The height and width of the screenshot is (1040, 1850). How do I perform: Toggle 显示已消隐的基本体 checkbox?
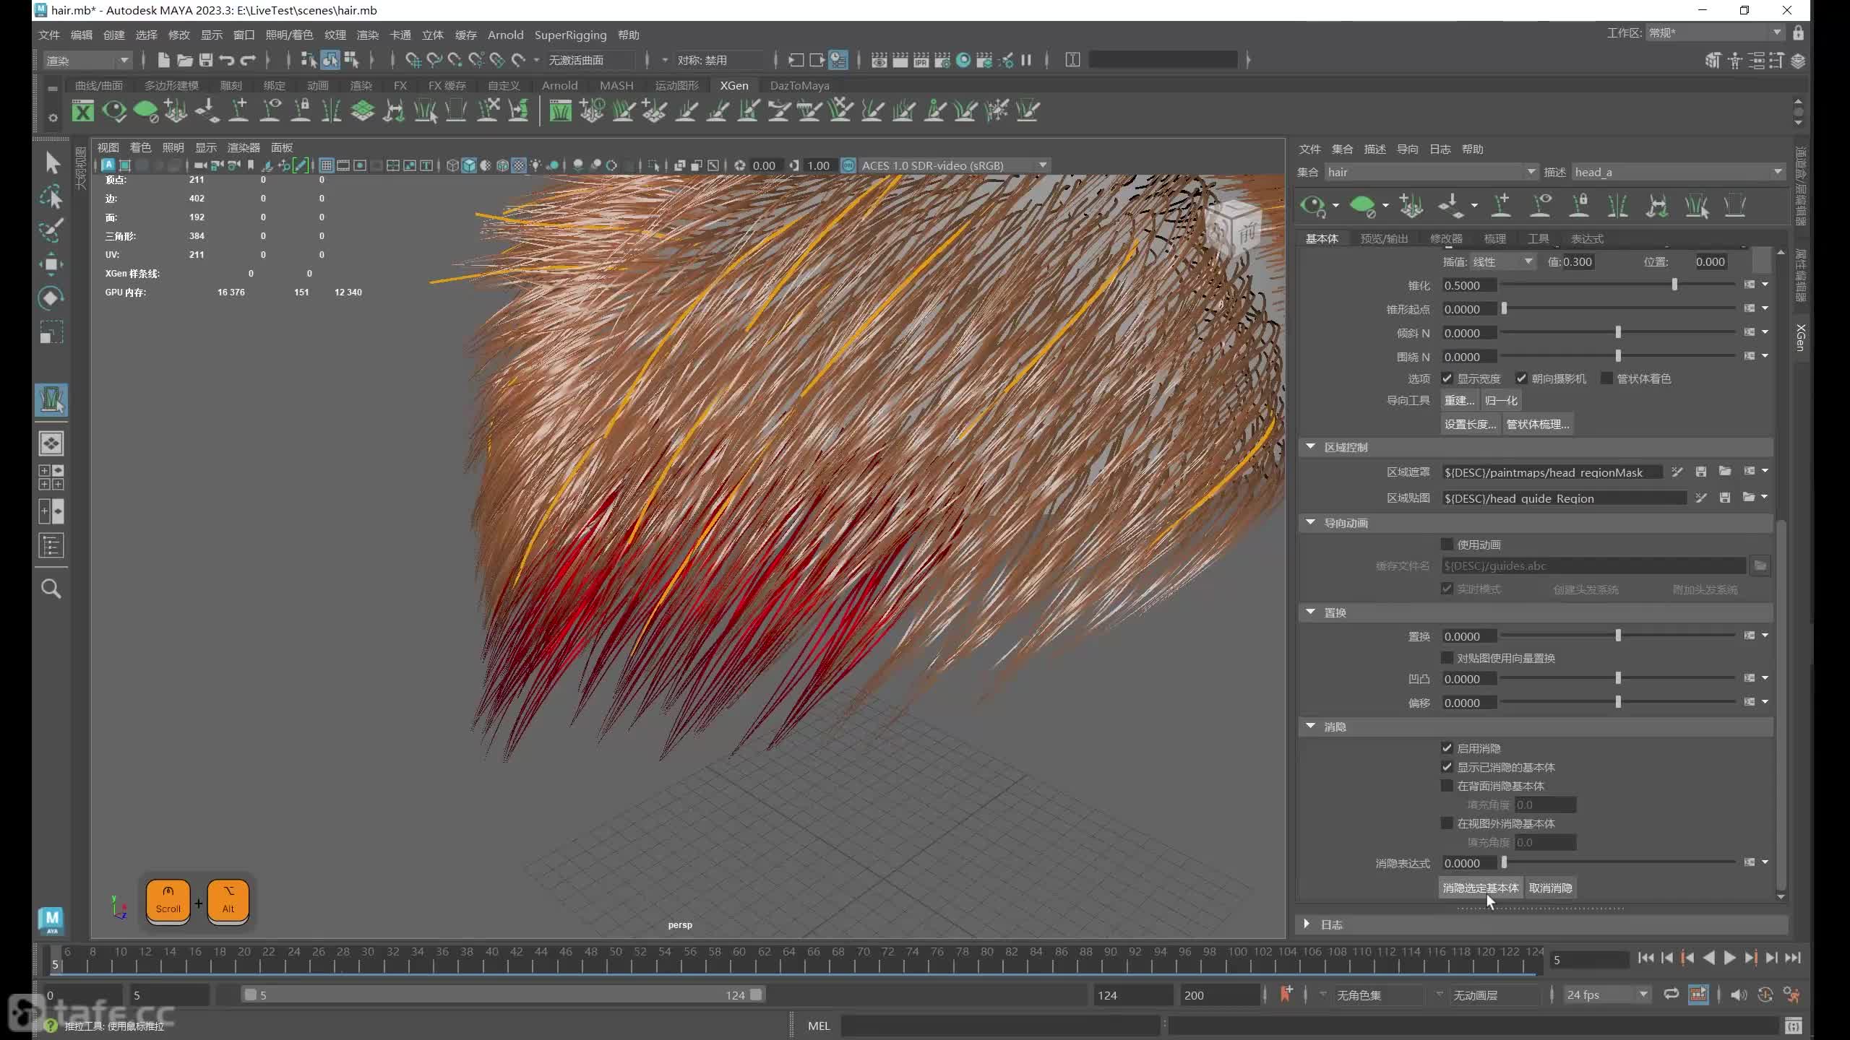[1447, 767]
